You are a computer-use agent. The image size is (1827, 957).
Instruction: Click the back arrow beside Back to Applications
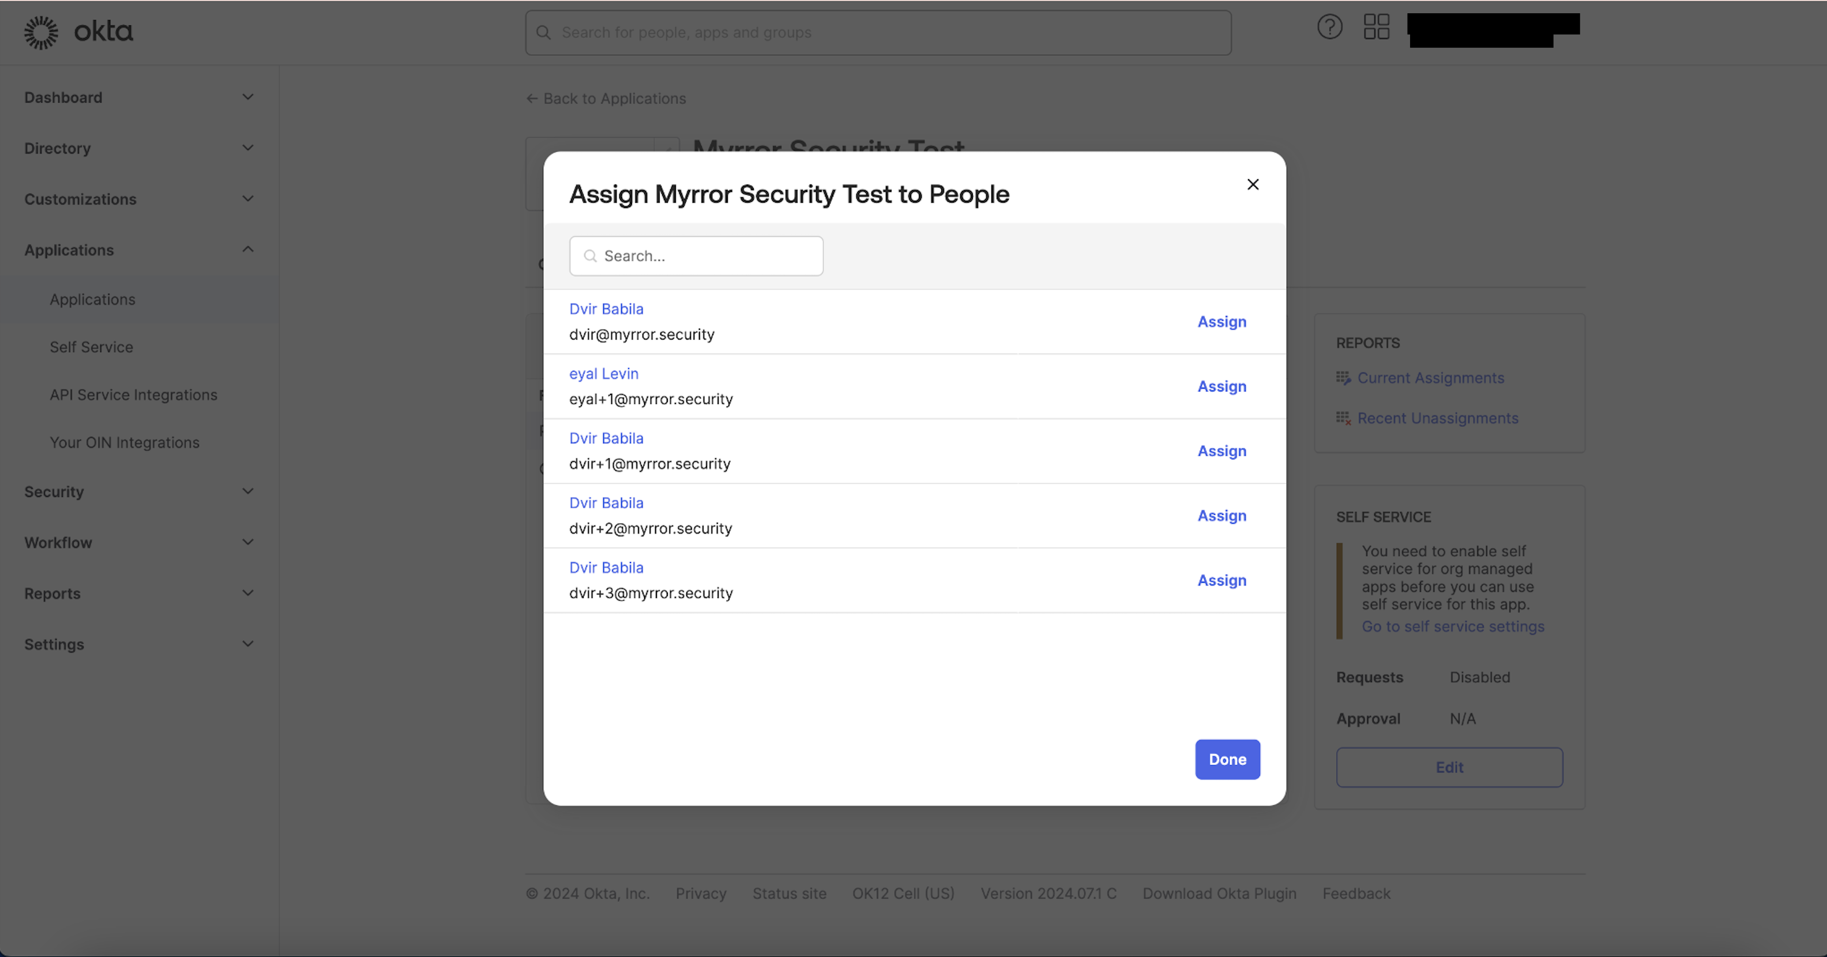[532, 99]
